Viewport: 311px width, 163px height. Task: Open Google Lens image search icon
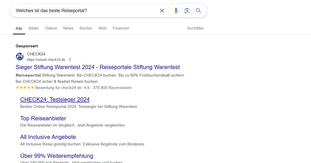[x=187, y=11]
